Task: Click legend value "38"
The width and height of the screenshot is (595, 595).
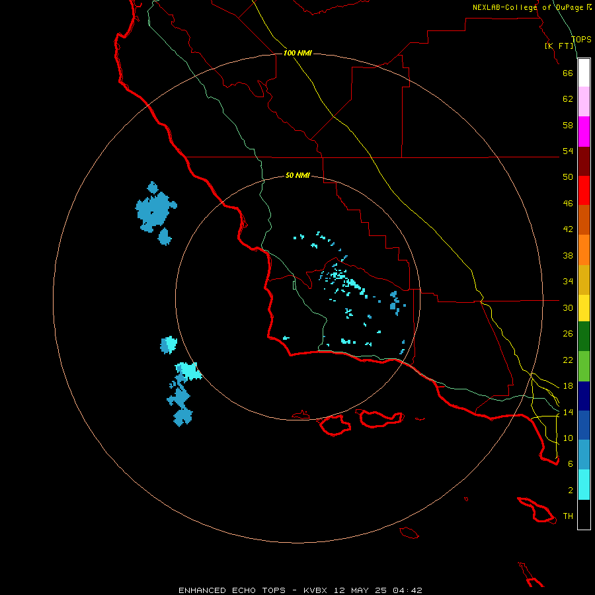Action: [x=568, y=256]
